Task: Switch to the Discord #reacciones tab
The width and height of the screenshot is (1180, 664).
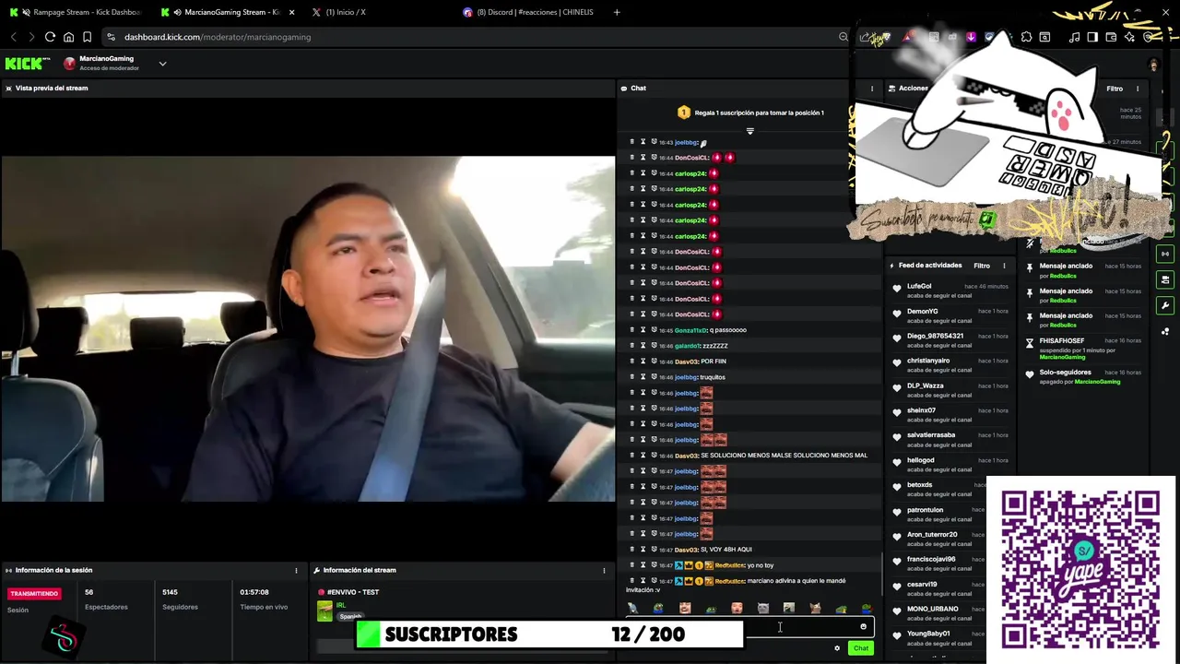Action: pos(530,12)
